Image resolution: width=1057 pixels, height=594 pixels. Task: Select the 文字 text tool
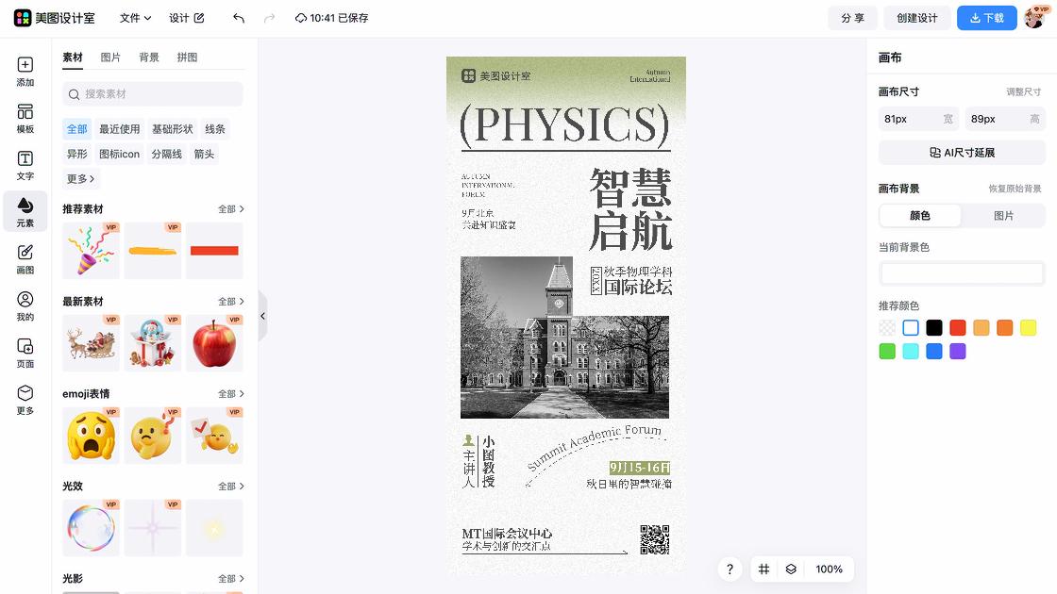click(25, 163)
